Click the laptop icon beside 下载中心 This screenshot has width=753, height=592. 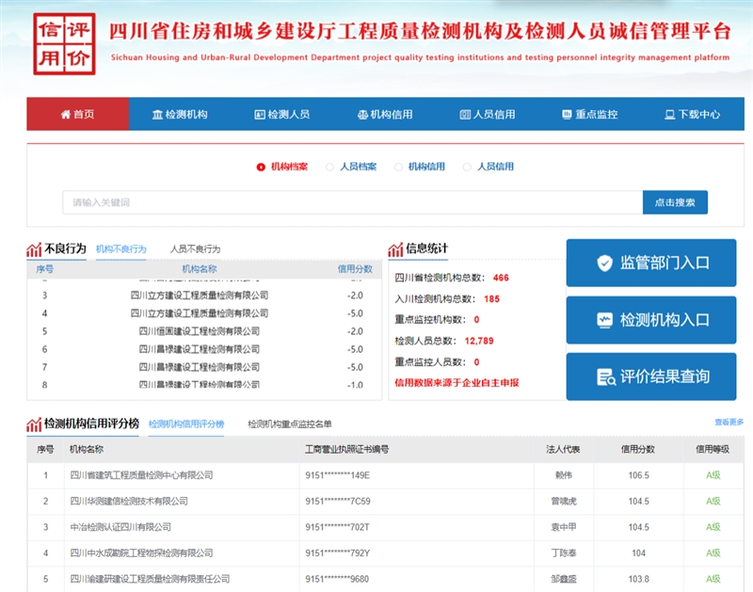coord(669,115)
